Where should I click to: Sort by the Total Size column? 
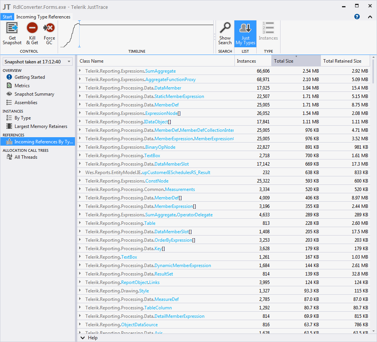click(x=296, y=61)
